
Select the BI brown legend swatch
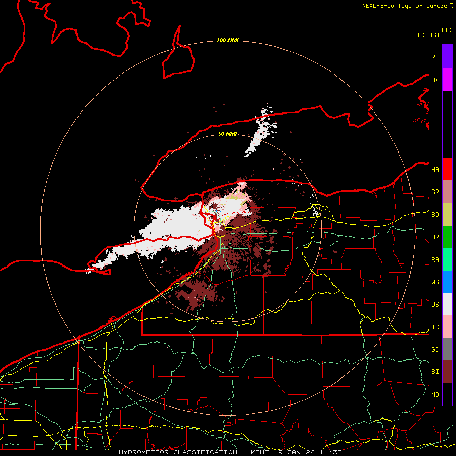point(447,372)
